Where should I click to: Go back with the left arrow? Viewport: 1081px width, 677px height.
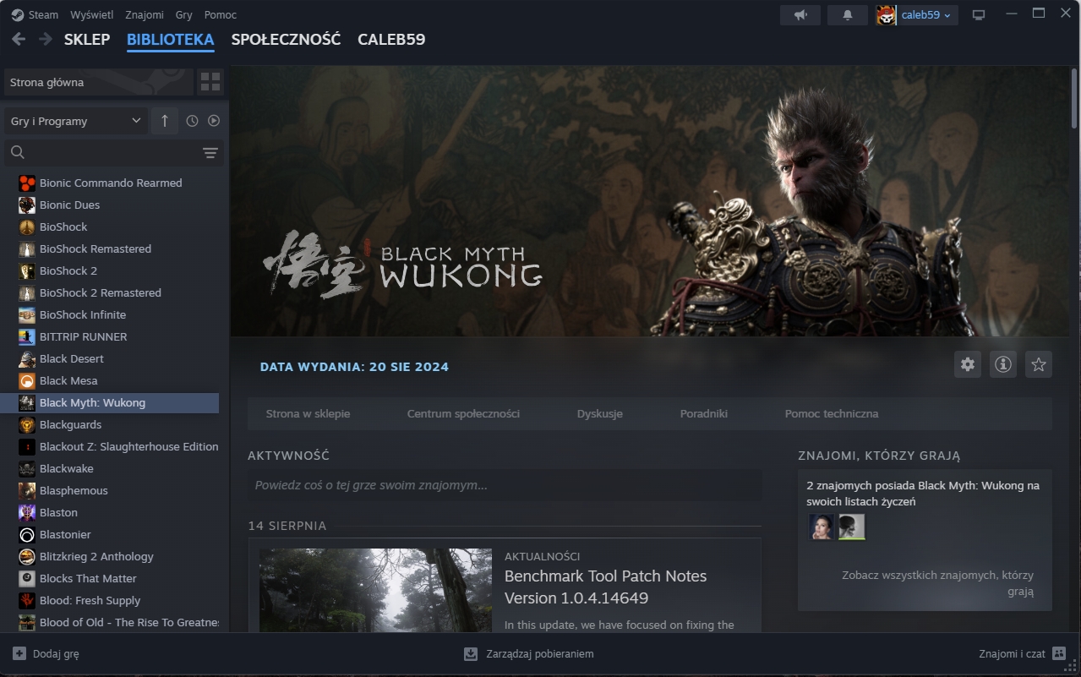pyautogui.click(x=19, y=39)
